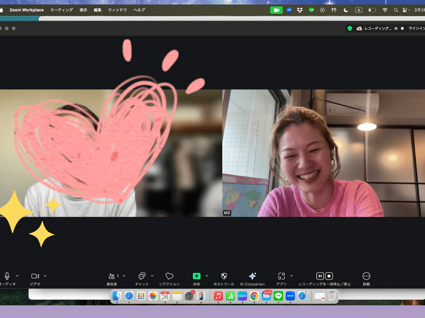Launch AI Companion sparkle icon

pos(252,276)
